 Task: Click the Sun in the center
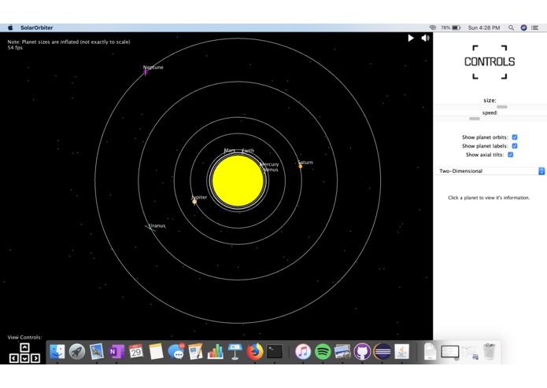(x=238, y=181)
